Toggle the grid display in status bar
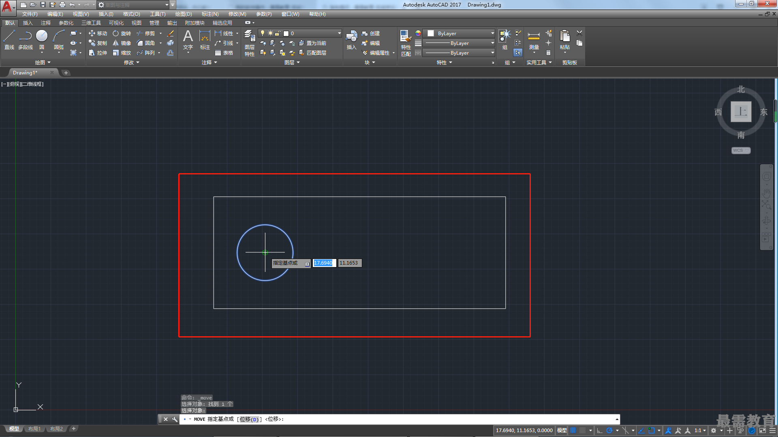 [x=573, y=431]
